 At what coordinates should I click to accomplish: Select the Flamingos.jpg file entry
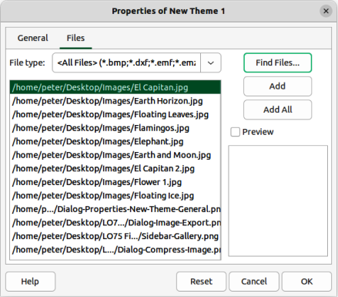click(x=115, y=128)
